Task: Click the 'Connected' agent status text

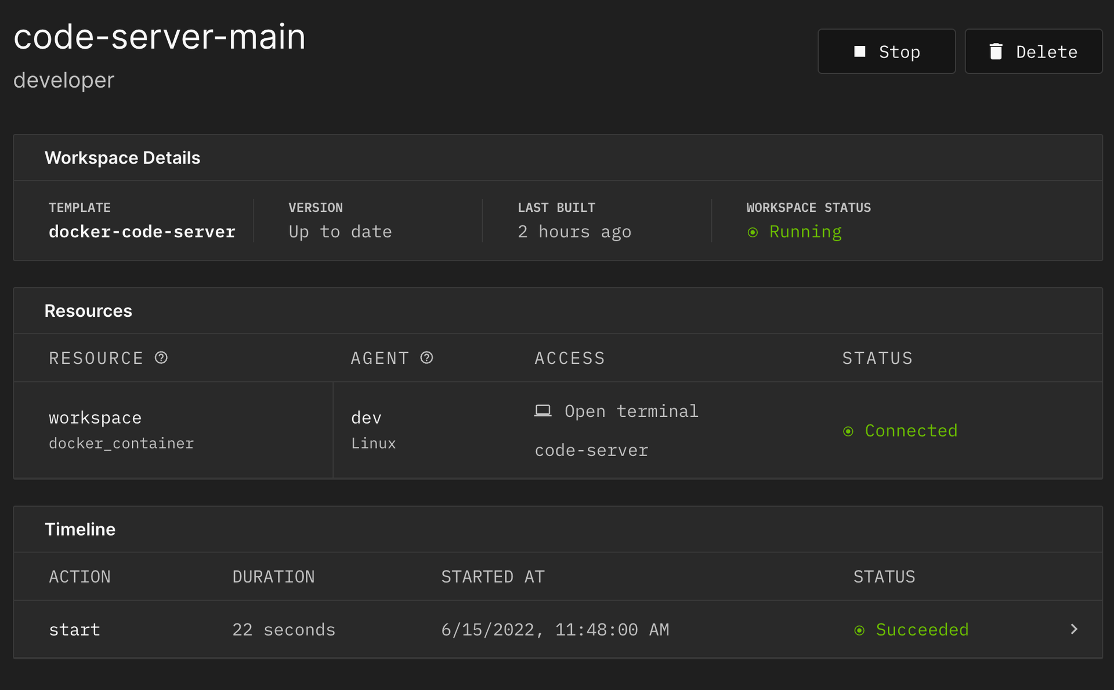Action: 911,431
